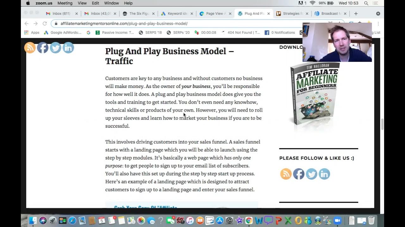Open SERPs '20 bookmark

(x=178, y=32)
